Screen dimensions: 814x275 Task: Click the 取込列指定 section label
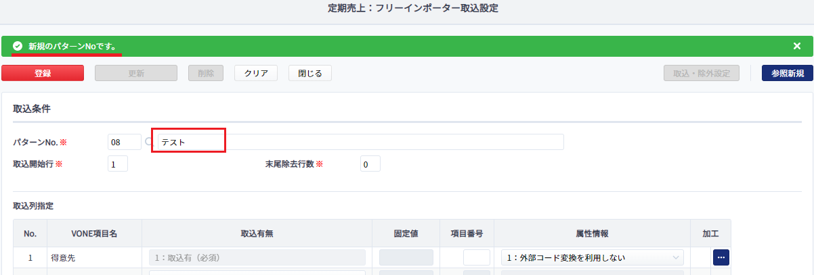coord(33,205)
